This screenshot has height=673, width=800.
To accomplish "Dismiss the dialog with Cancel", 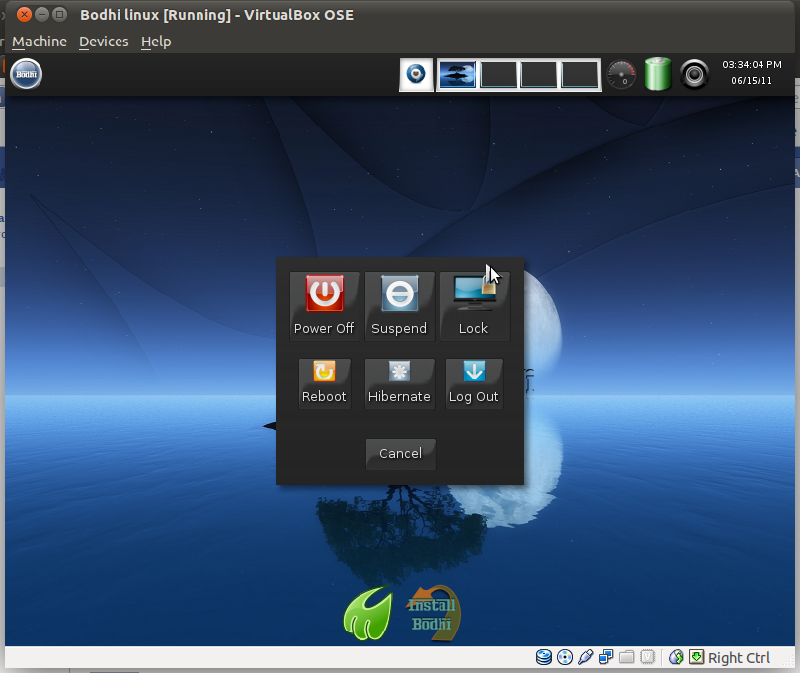I will tap(400, 454).
